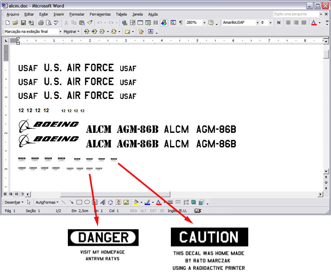The height and width of the screenshot is (276, 331).
Task: Insert picture from file icon
Action: coord(126,202)
